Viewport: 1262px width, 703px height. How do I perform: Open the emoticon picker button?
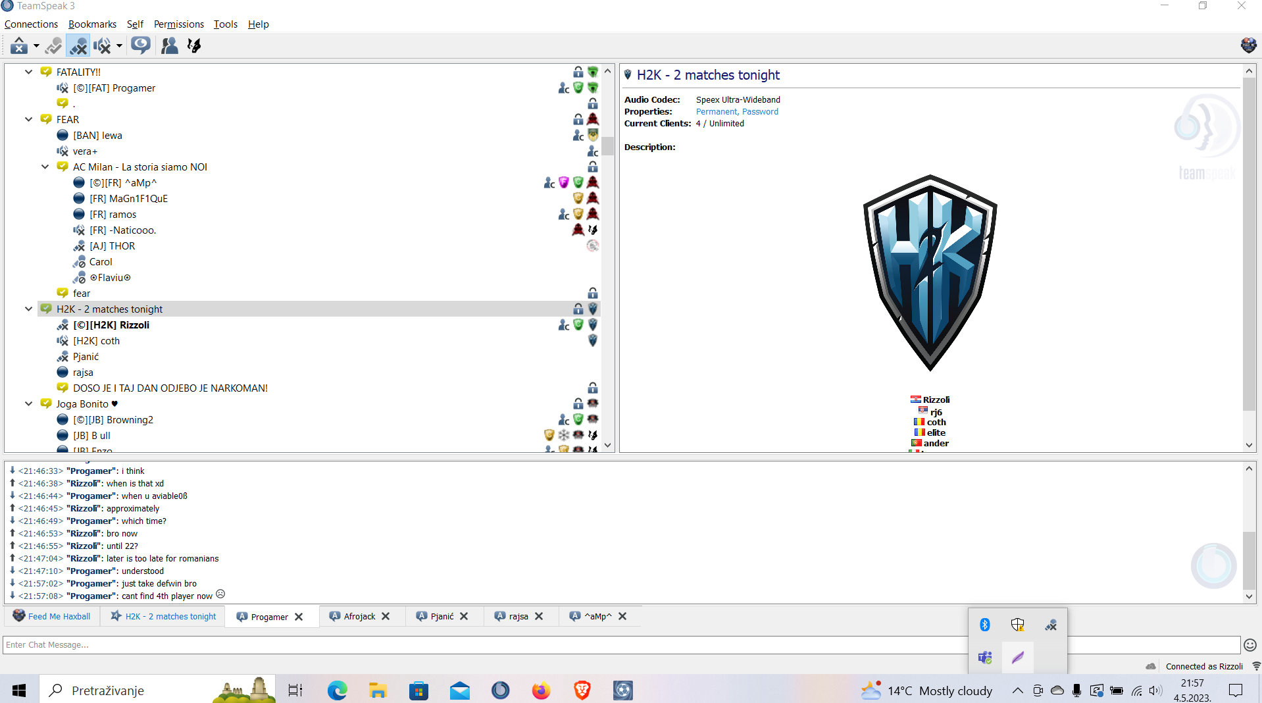click(x=1250, y=645)
